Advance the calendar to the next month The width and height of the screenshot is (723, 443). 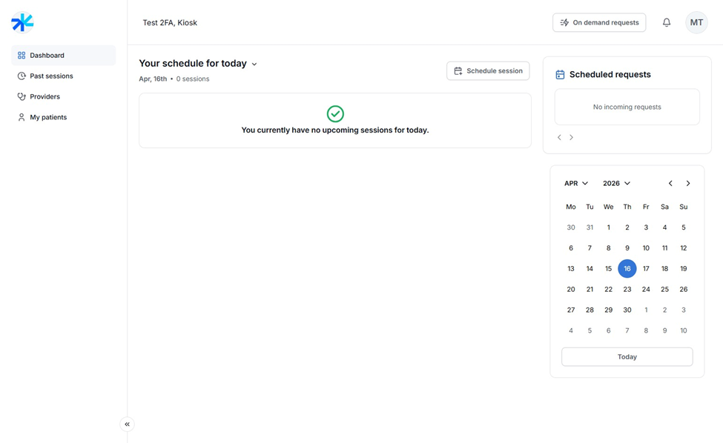click(x=688, y=183)
